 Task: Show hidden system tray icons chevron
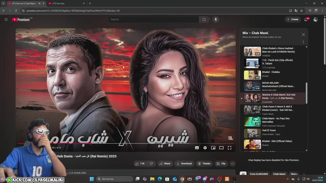point(288,179)
